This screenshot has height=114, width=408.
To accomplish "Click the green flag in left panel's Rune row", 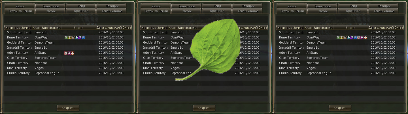I will click(66, 37).
